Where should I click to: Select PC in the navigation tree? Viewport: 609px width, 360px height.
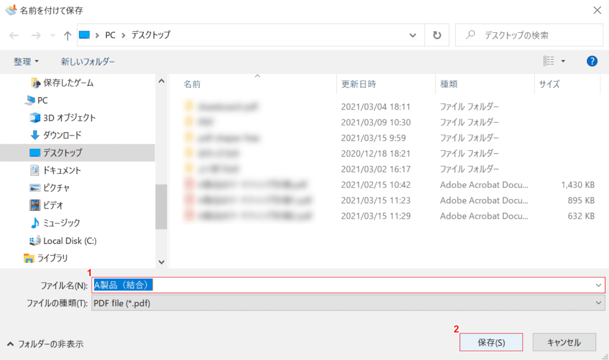(36, 100)
